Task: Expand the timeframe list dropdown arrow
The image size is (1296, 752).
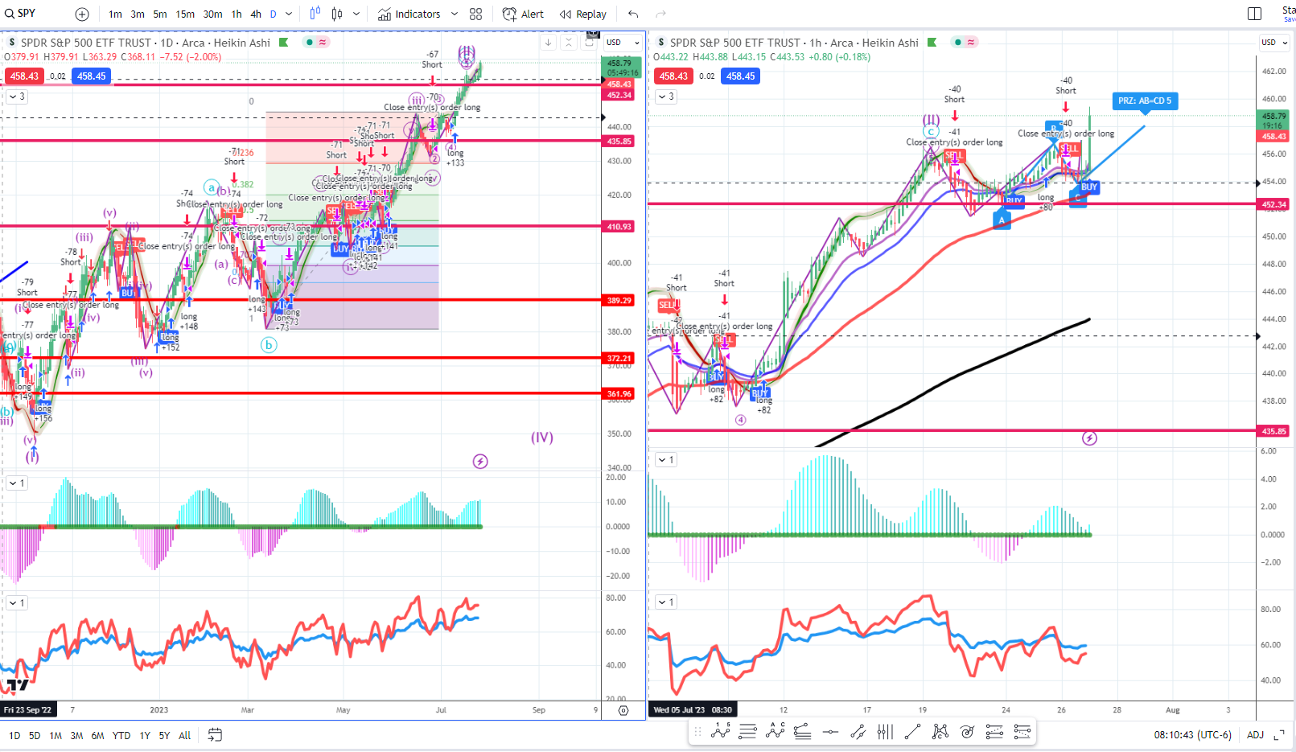Action: pos(289,14)
